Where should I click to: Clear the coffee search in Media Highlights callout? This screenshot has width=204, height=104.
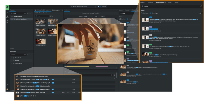[201, 6]
